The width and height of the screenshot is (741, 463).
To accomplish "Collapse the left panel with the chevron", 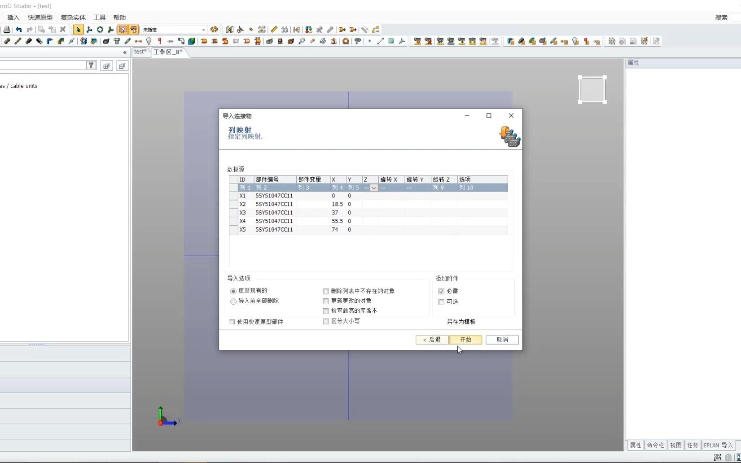I will (125, 52).
